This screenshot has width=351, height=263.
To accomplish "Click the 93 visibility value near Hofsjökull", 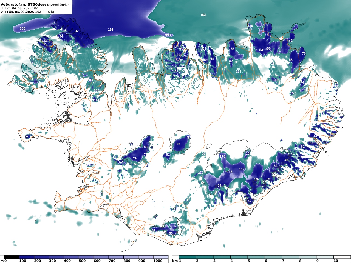I will click(x=189, y=137).
